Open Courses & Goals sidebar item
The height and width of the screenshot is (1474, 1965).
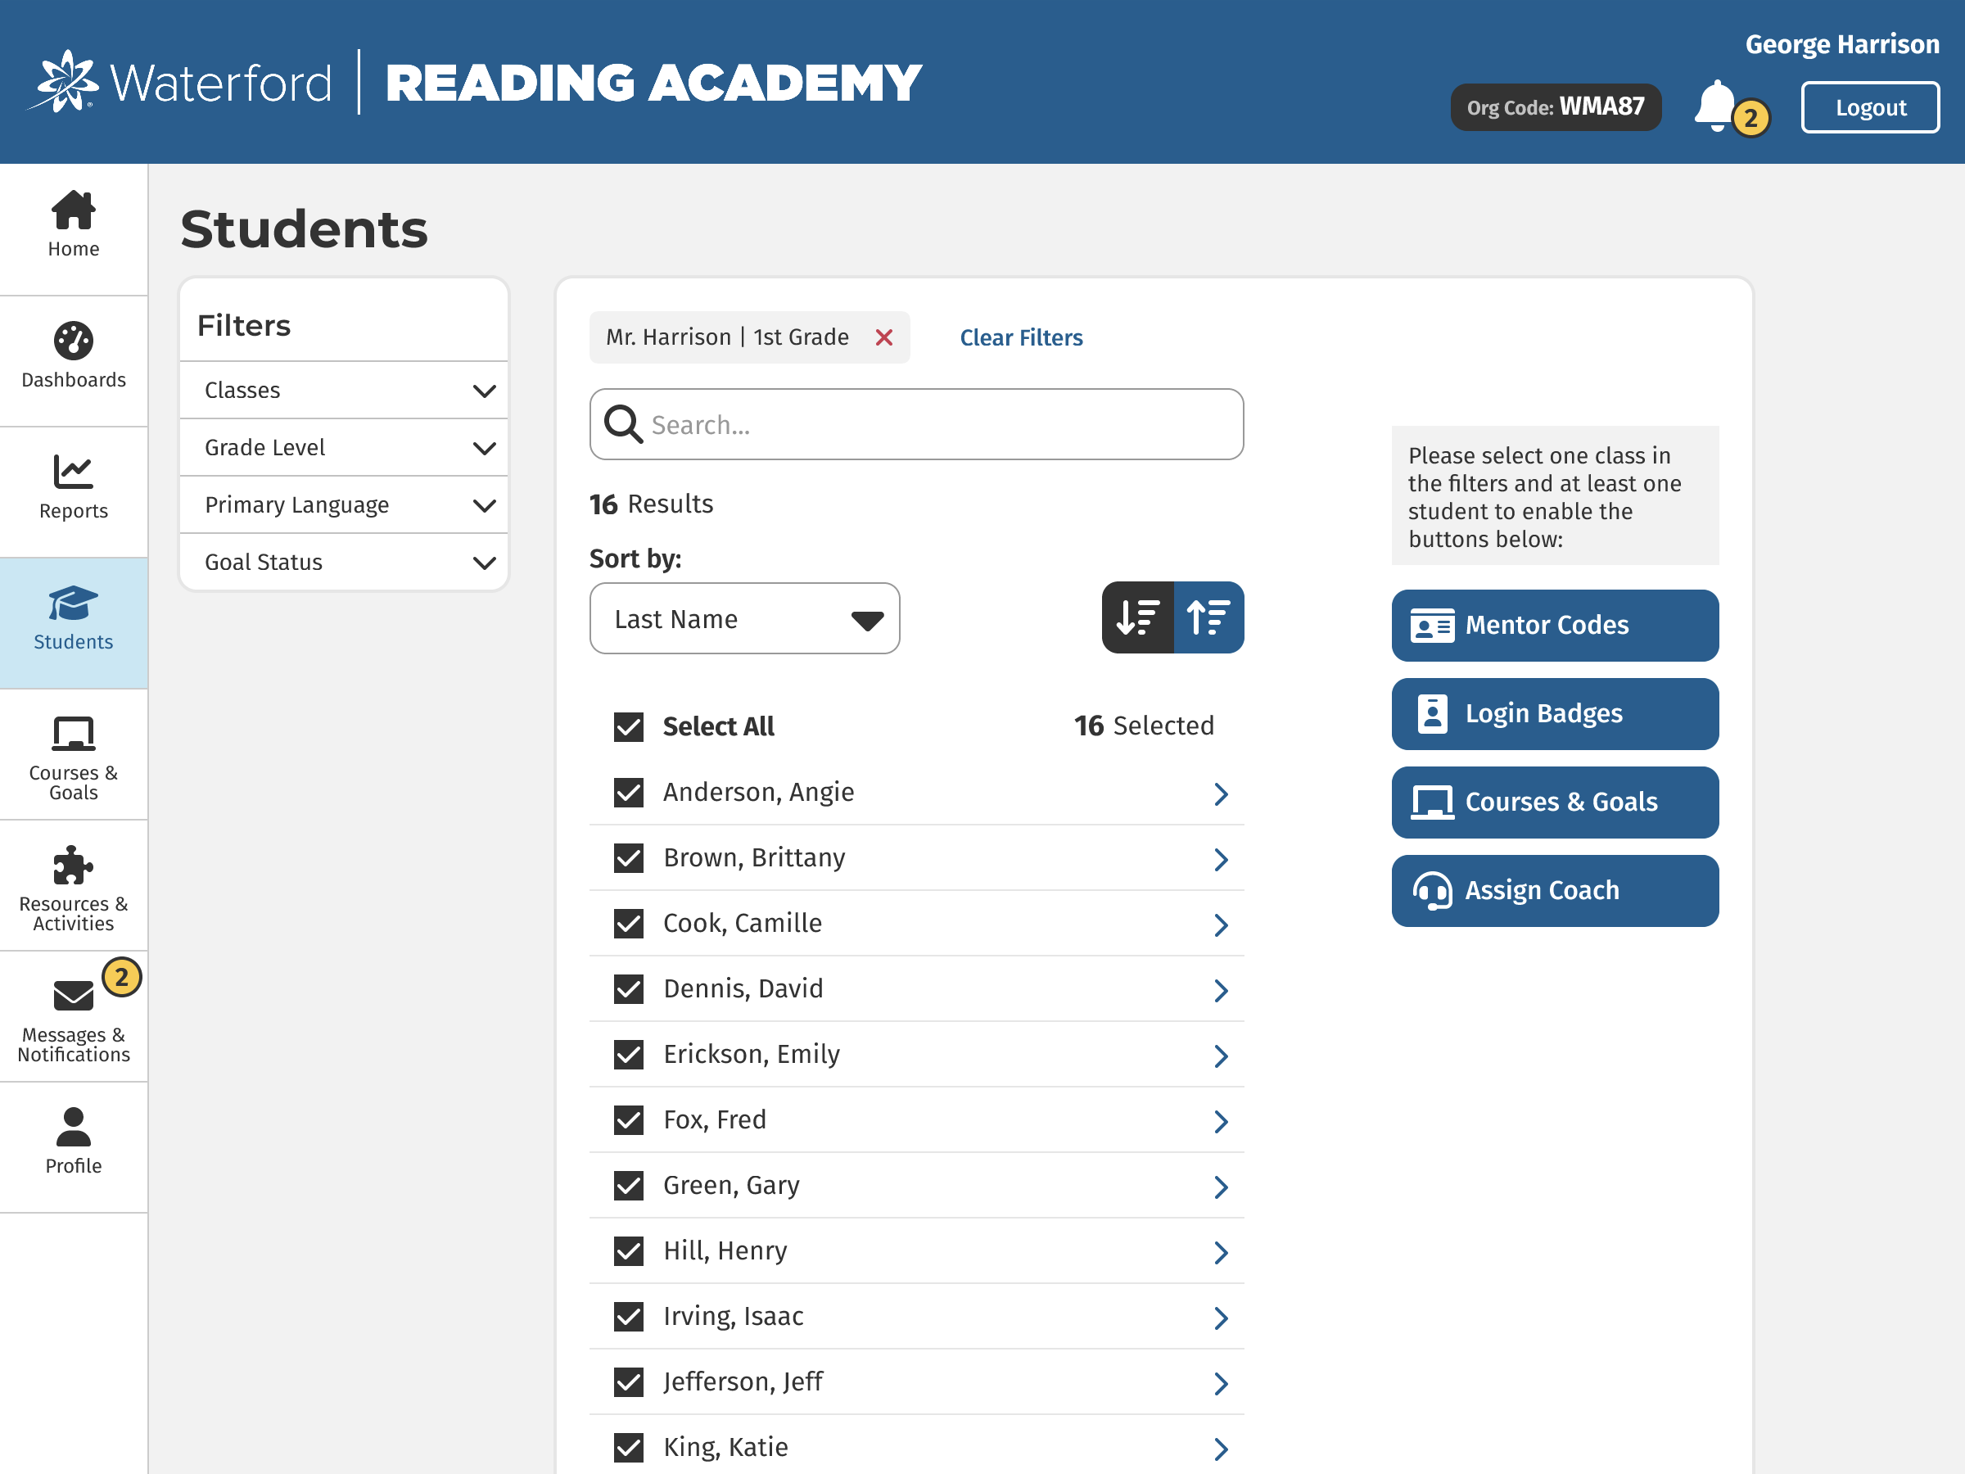coord(73,754)
